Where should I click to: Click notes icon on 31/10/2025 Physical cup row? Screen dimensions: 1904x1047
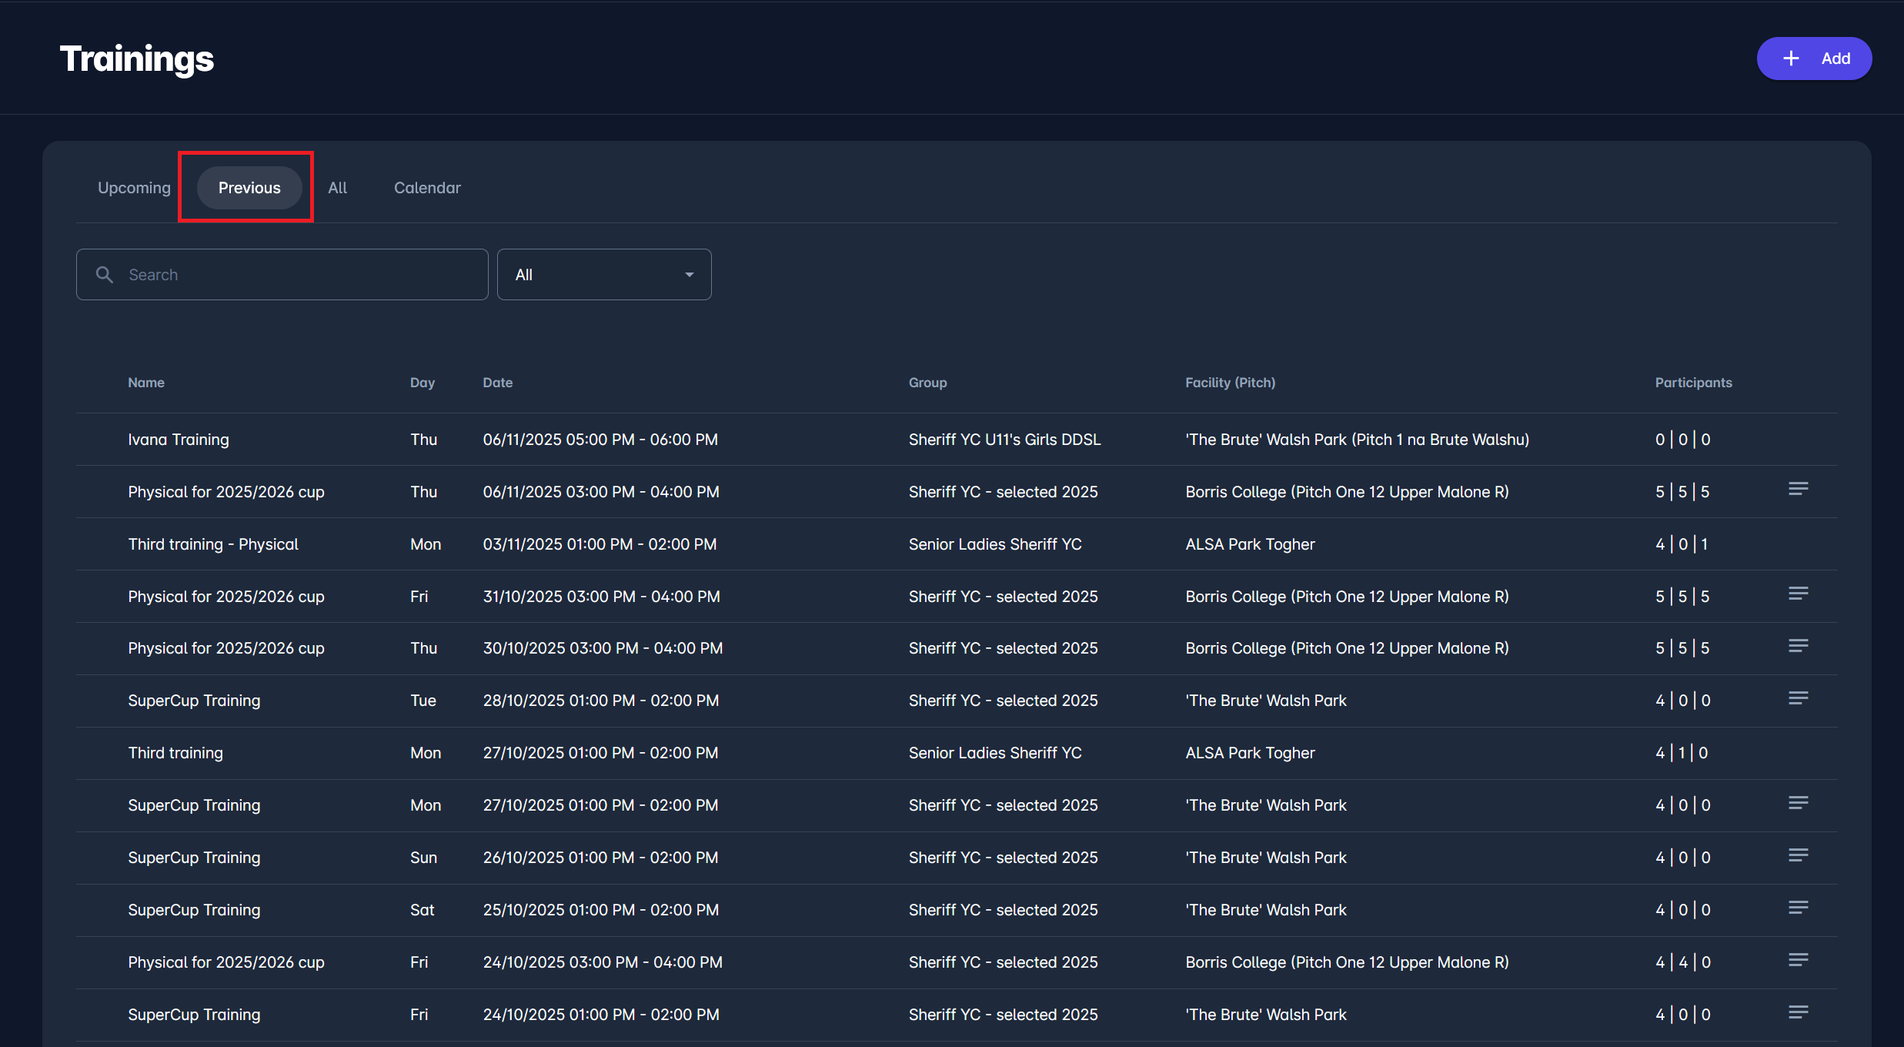click(1798, 594)
